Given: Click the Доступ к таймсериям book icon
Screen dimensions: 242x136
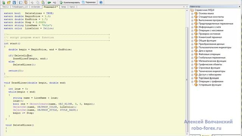Looking at the screenshot, I should [x=196, y=74].
